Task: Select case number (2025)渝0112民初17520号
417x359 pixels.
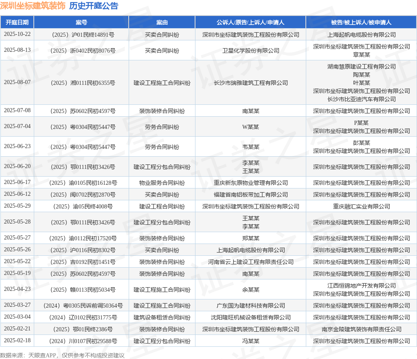Action: (x=83, y=238)
